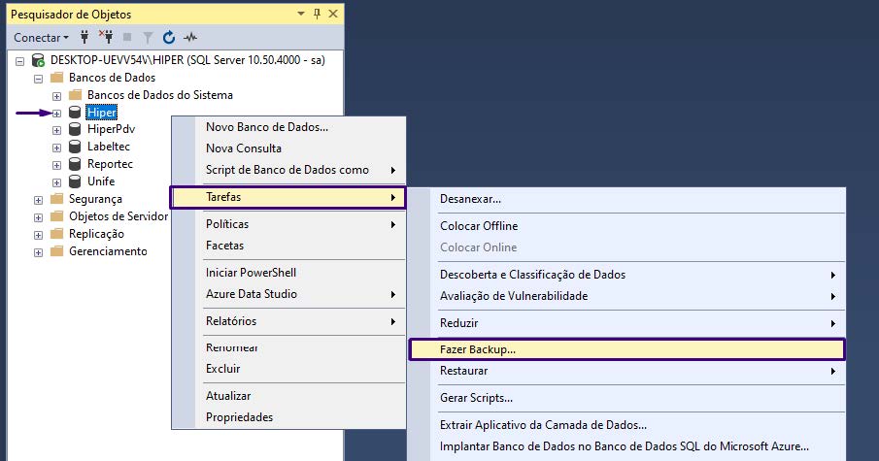Collapse the Bancos de Dados node
Screen dimensions: 879x461
[x=38, y=78]
